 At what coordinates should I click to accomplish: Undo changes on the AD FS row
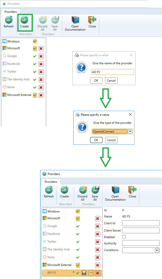tap(91, 273)
